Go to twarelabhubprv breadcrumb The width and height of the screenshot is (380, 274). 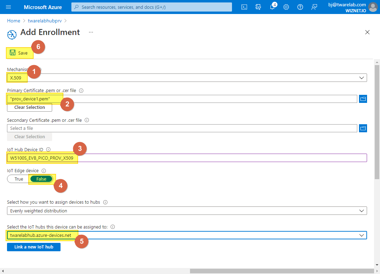coord(45,21)
